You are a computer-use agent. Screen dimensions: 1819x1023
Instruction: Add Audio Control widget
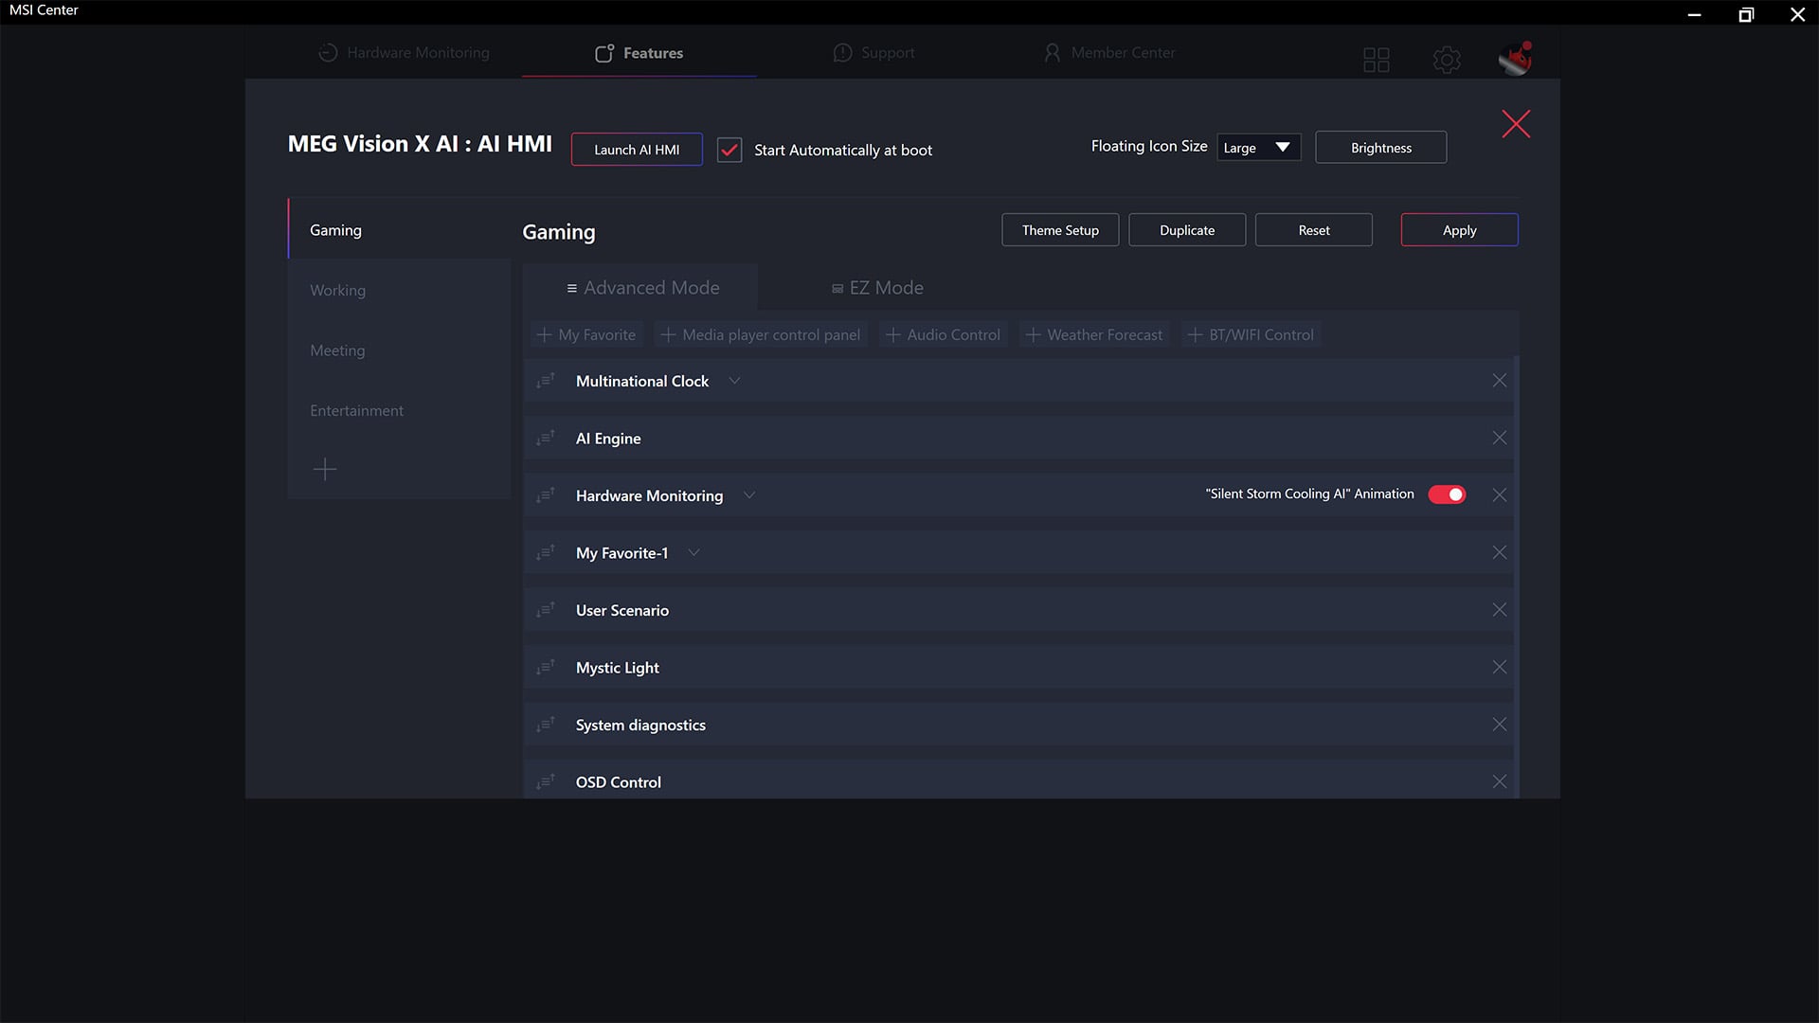point(943,334)
